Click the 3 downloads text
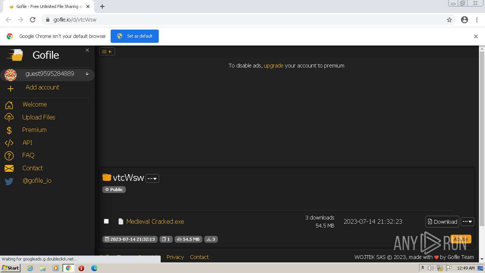Screen dimensions: 485x273 (x=320, y=218)
